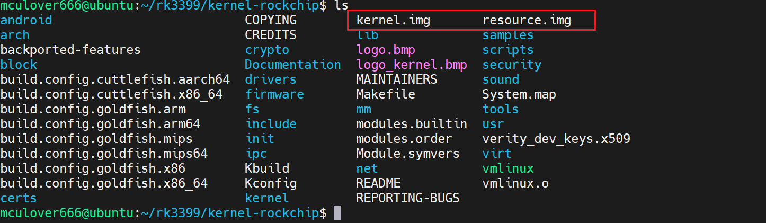Click the init directory name

point(260,139)
